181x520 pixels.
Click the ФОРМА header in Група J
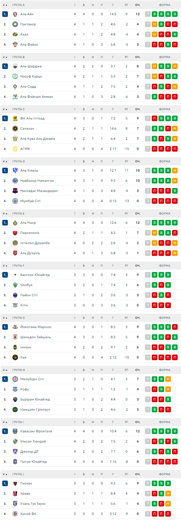(164, 474)
